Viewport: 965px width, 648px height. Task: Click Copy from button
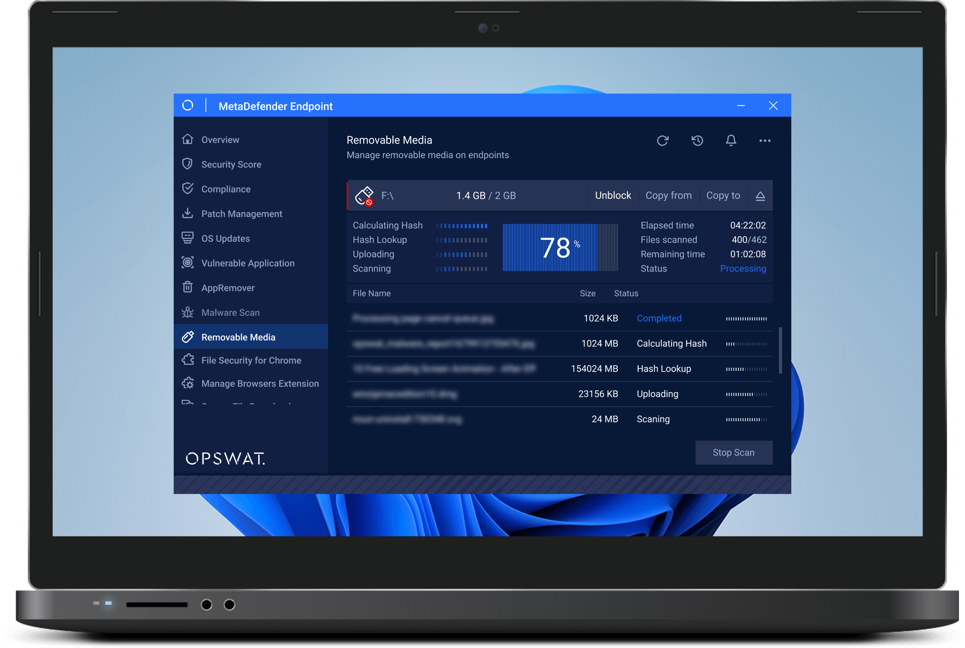(668, 195)
